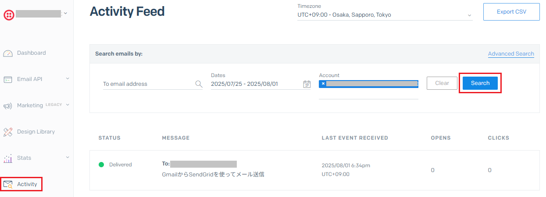Open the Advanced Search link
546x197 pixels.
[511, 54]
